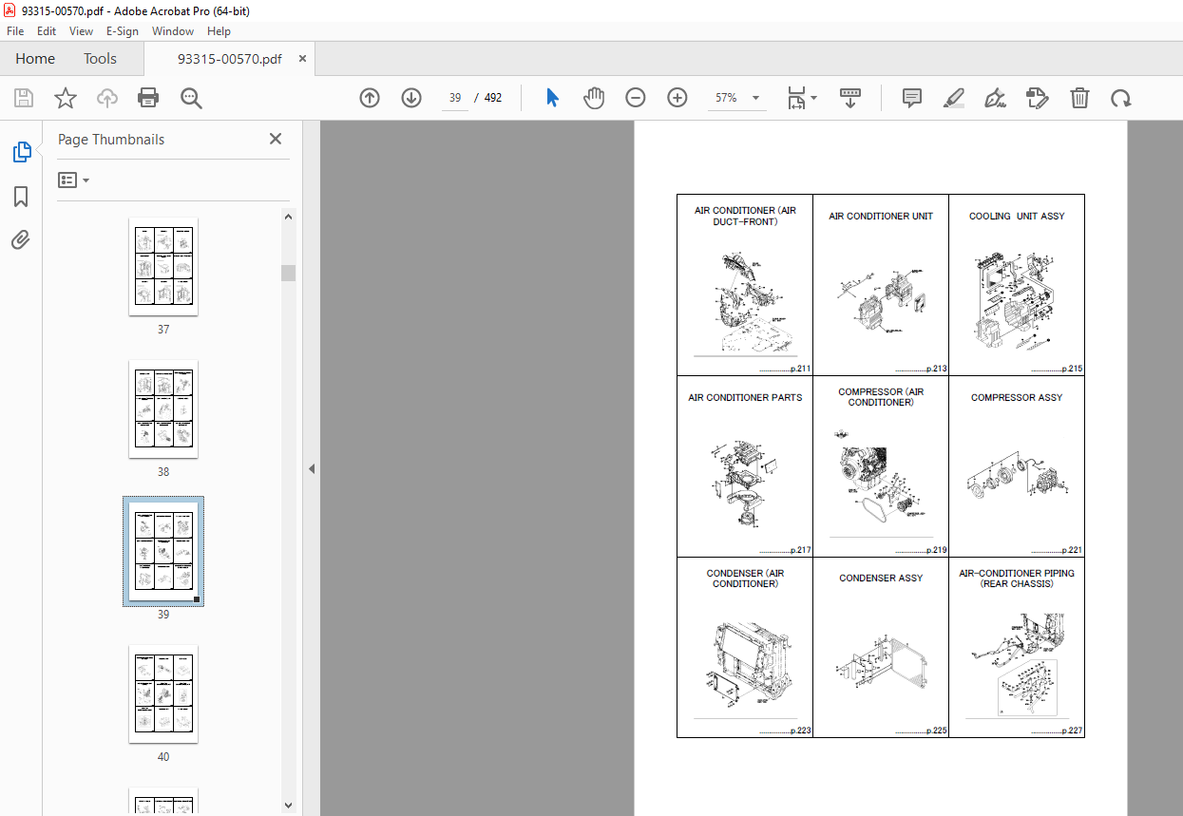Open the E-Sign menu
This screenshot has height=816, width=1183.
tap(123, 31)
